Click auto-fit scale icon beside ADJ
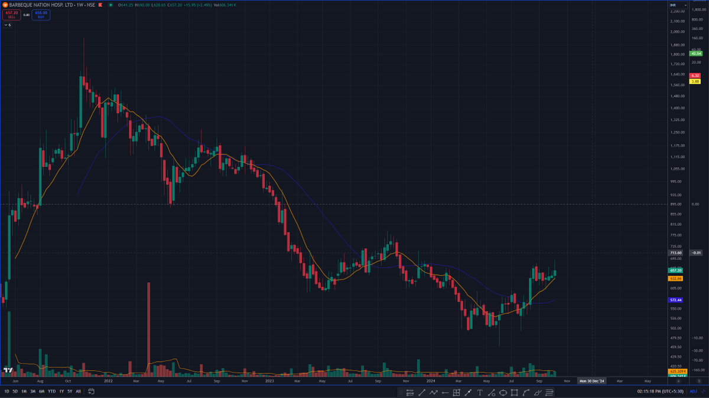709x398 pixels. (x=703, y=392)
